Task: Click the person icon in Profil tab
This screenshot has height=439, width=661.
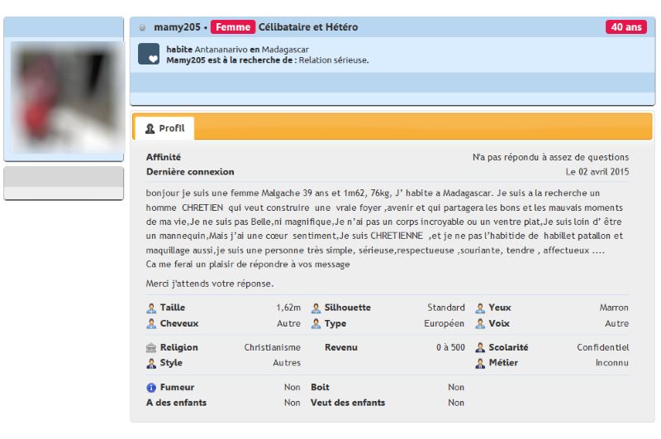Action: 150,129
